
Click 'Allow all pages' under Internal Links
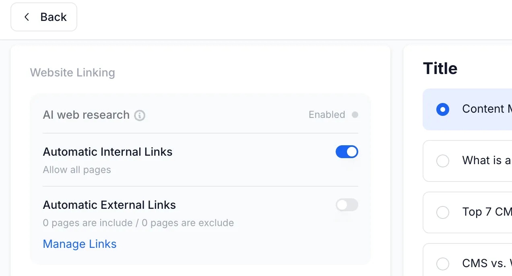tap(77, 169)
